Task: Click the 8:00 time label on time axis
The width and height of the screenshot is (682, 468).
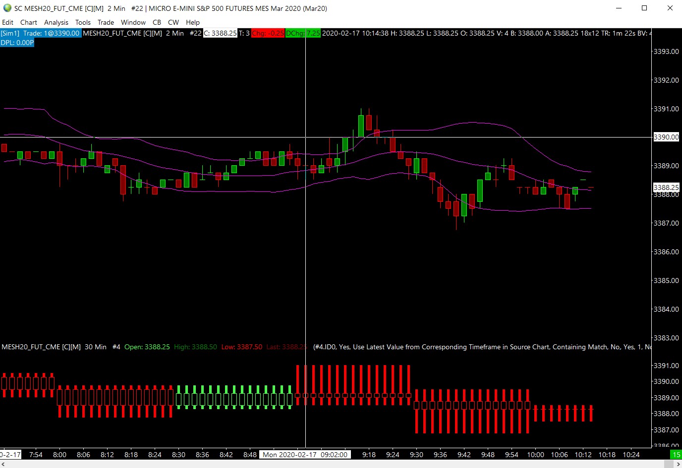Action: [x=59, y=455]
